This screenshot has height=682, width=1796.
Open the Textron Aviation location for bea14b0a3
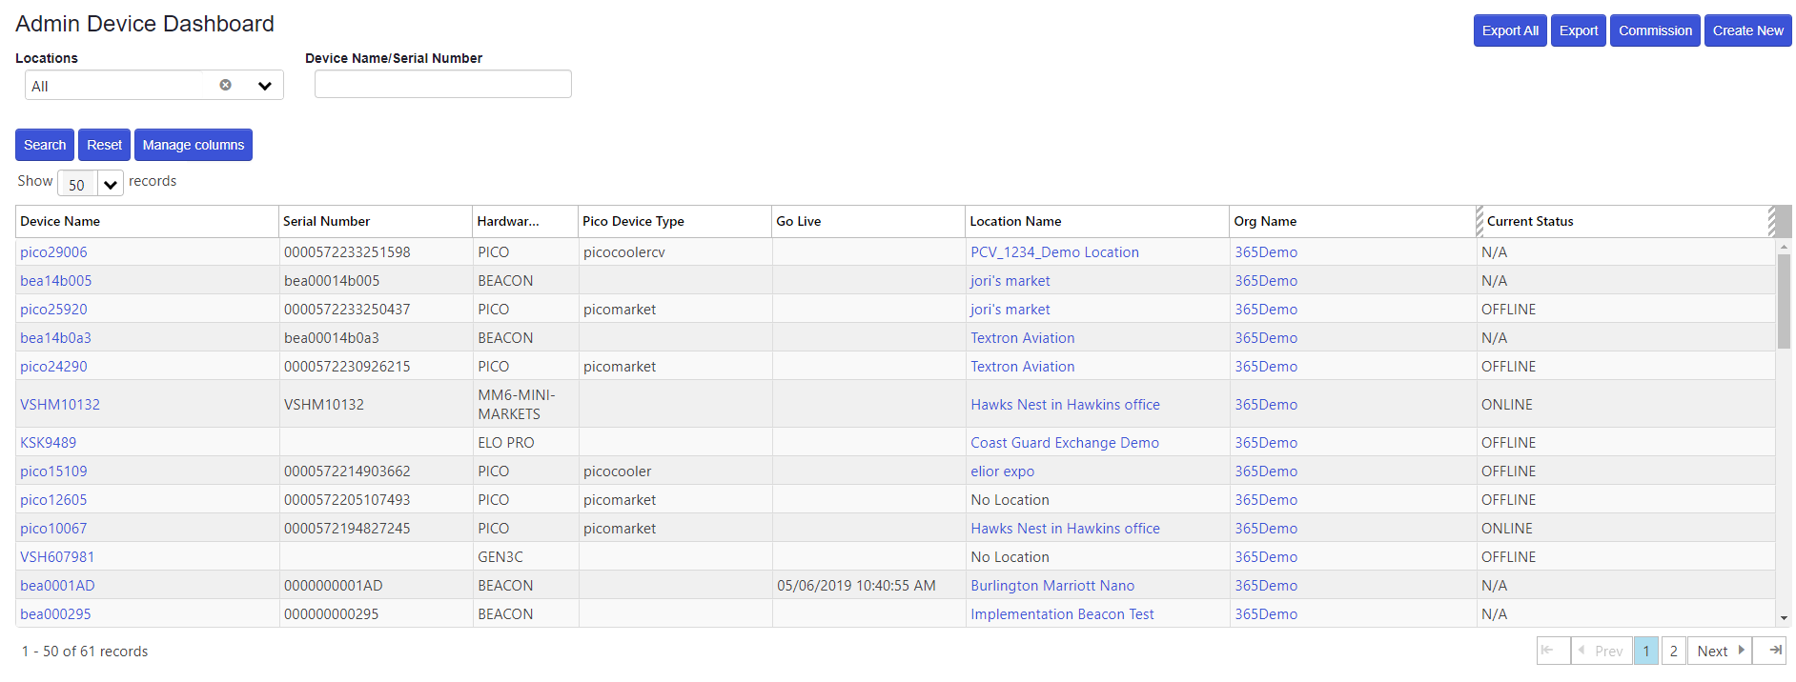click(1022, 338)
